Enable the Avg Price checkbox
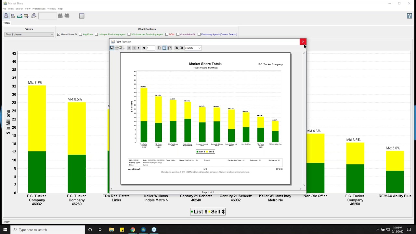The height and width of the screenshot is (234, 416). tap(80, 34)
